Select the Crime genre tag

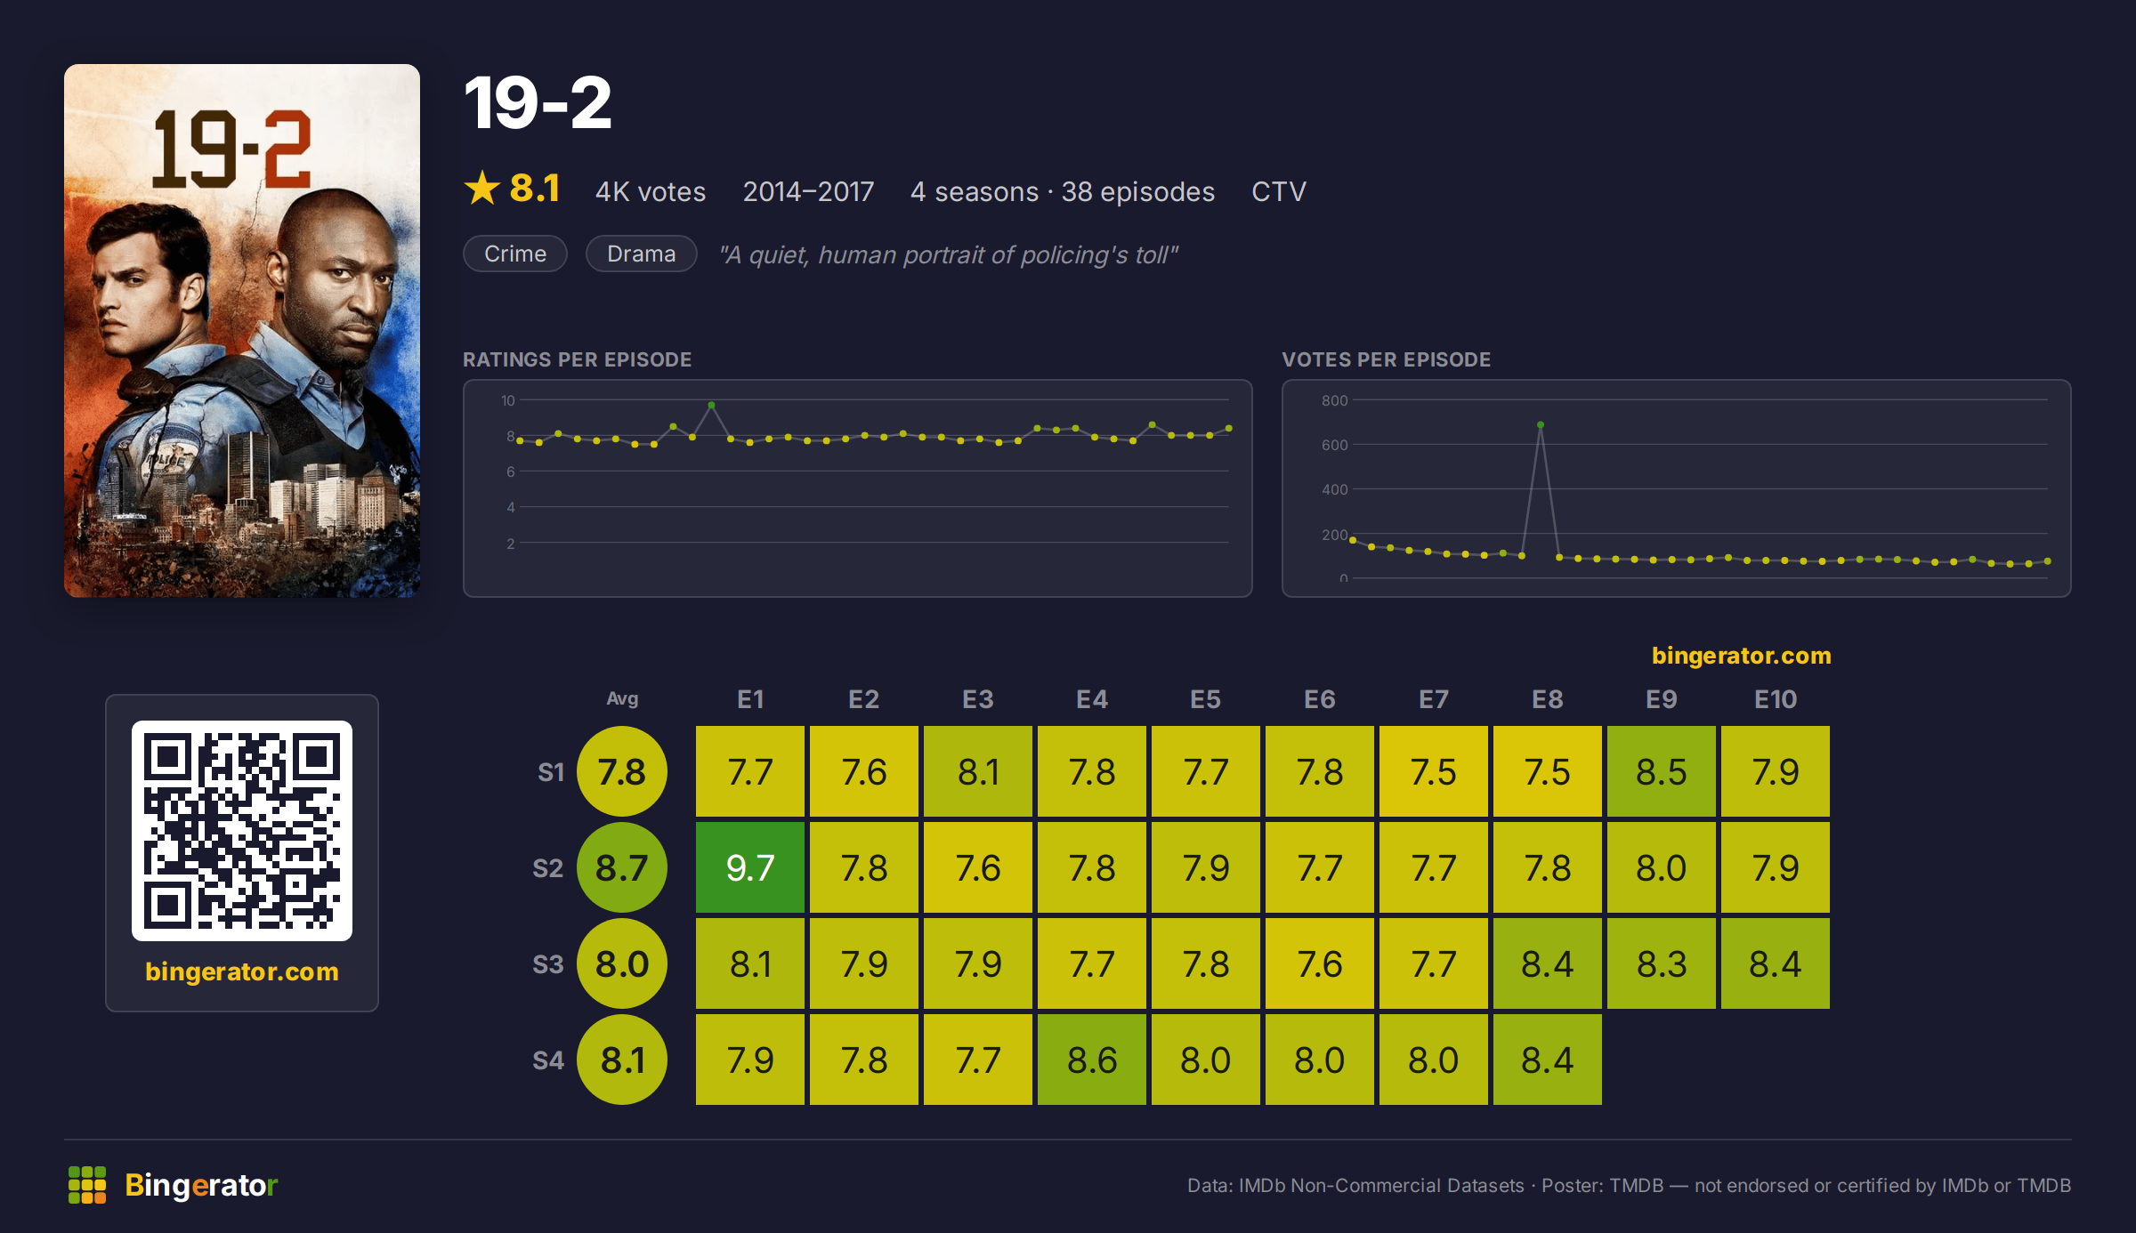tap(515, 254)
